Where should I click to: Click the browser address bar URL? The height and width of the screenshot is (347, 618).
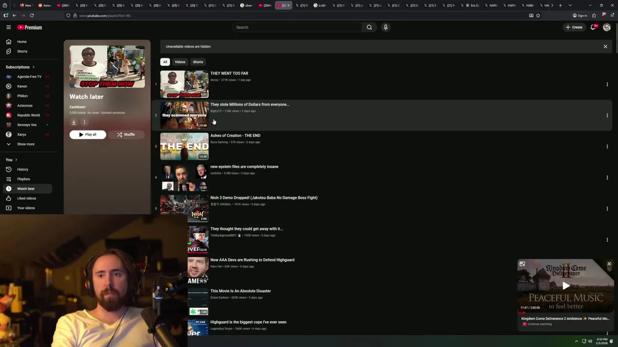tap(105, 15)
